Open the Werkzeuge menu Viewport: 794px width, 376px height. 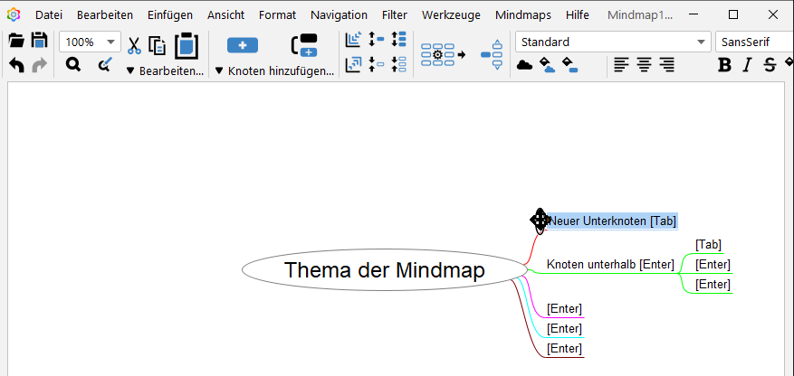451,15
